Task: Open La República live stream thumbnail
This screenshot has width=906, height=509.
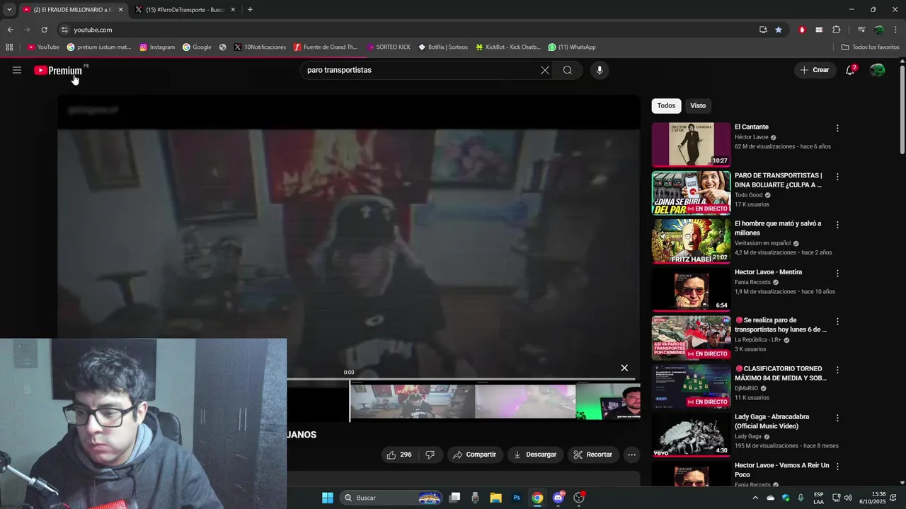Action: tap(691, 338)
